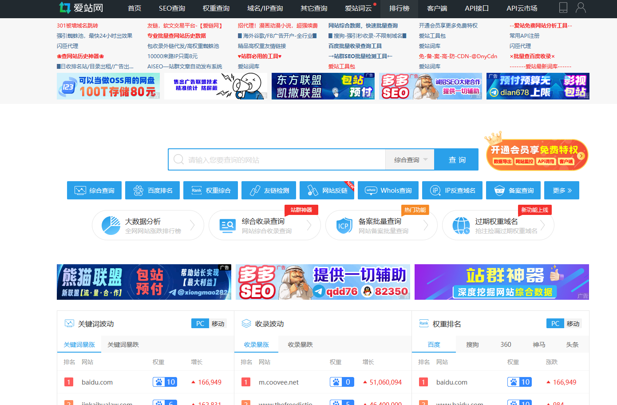The image size is (617, 405).
Task: Click the arrow on the 开通会员 banner
Action: (581, 155)
